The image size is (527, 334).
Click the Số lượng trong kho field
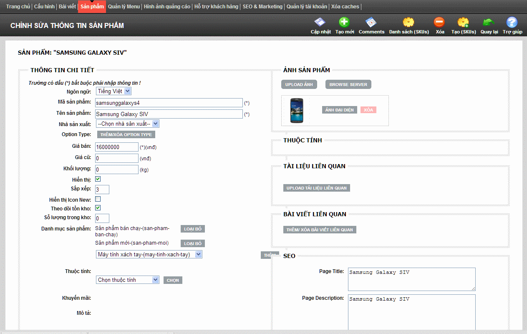point(102,218)
